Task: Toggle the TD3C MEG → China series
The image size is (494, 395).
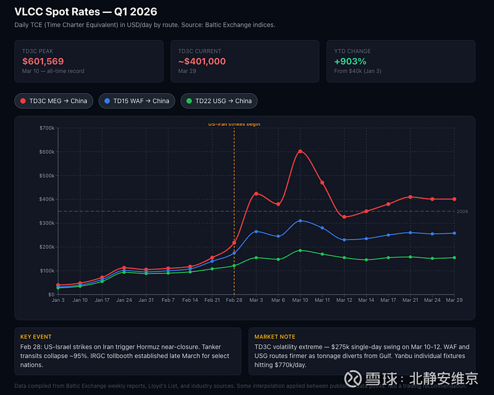Action: 54,101
